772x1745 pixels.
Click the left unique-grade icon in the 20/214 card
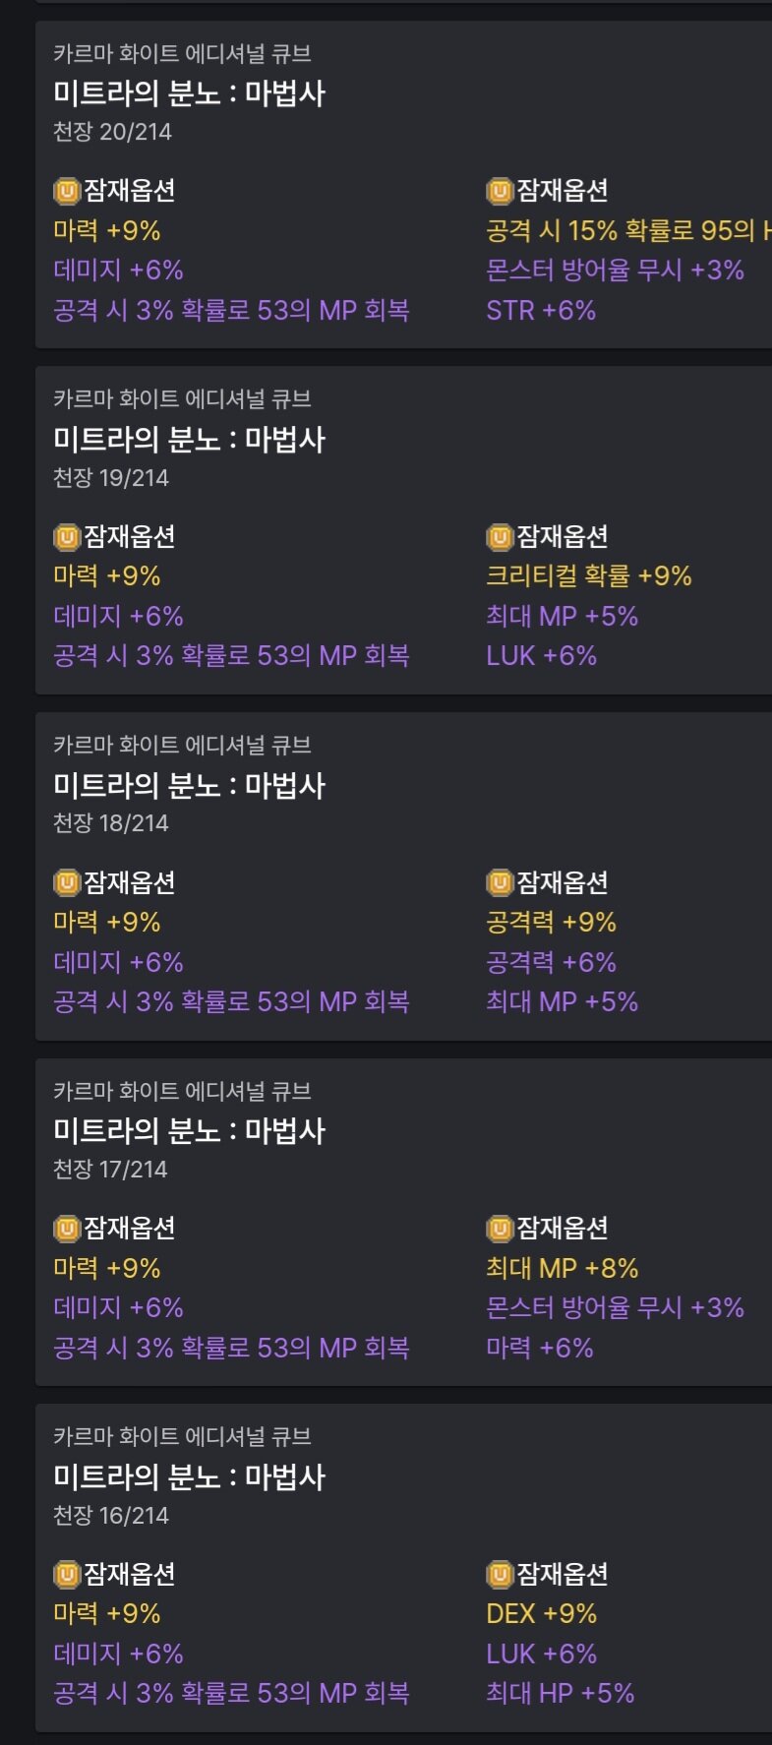(67, 190)
